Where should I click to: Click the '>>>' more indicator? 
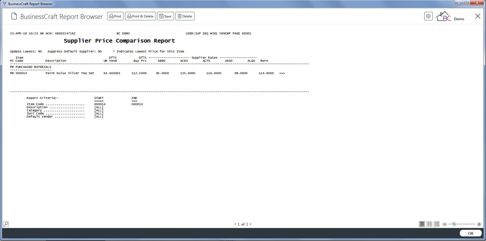point(282,73)
